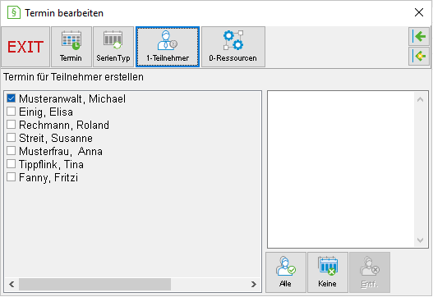Click right arrow of horizontal scrollbar

[x=254, y=285]
